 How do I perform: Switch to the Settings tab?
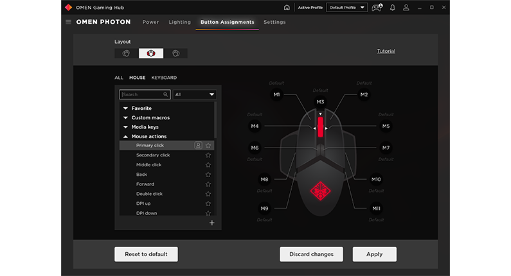(x=274, y=22)
